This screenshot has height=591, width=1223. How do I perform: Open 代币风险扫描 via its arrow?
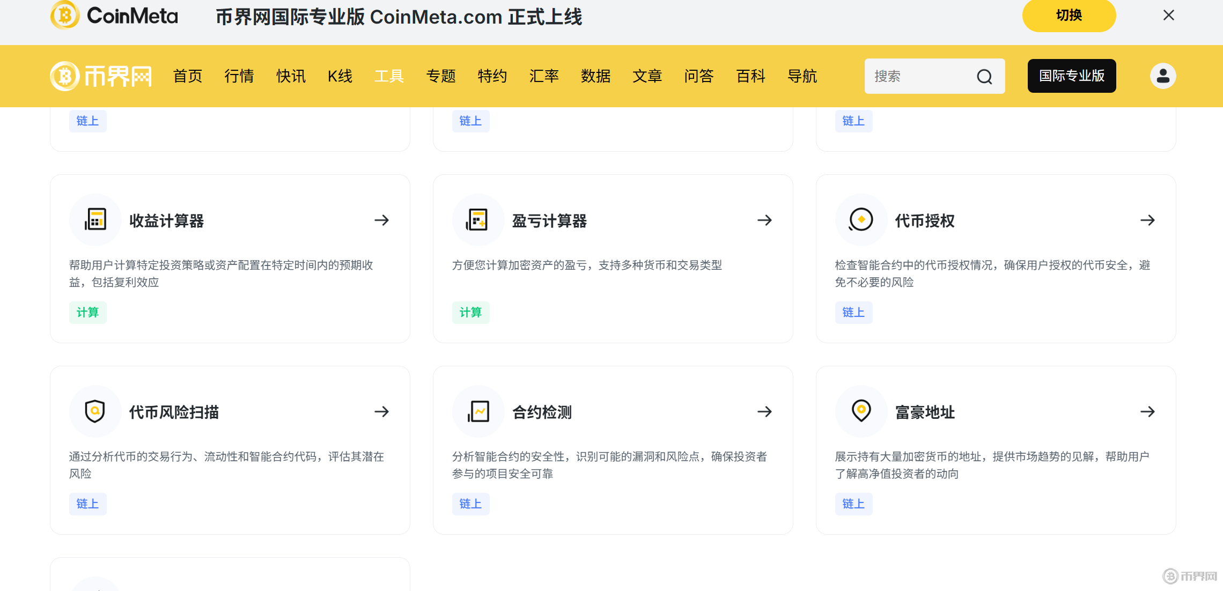coord(382,411)
